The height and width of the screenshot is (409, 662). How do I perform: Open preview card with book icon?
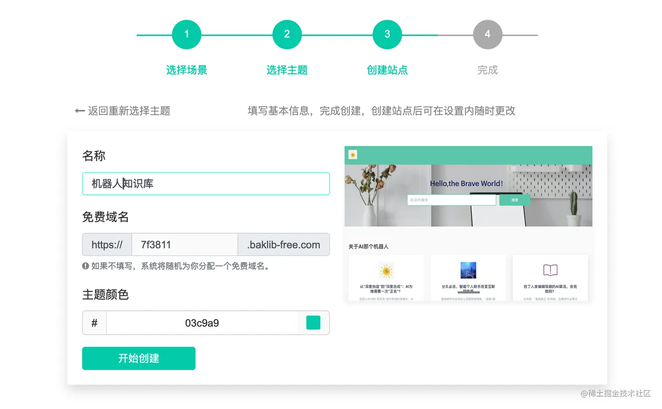(x=550, y=278)
